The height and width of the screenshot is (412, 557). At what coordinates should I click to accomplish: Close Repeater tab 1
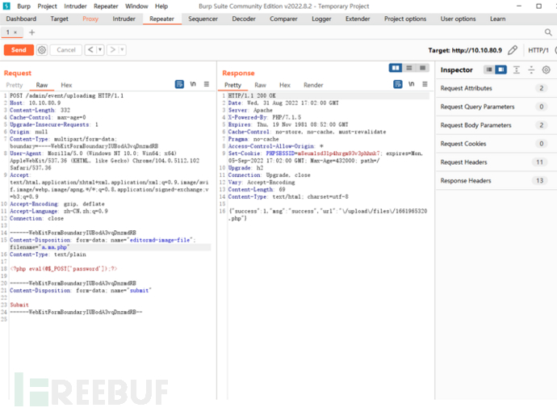tap(15, 32)
